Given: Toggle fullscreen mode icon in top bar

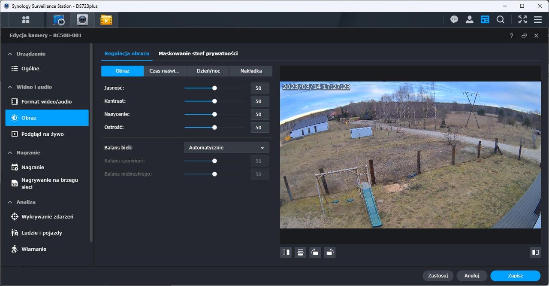Looking at the screenshot, I should pos(522,20).
